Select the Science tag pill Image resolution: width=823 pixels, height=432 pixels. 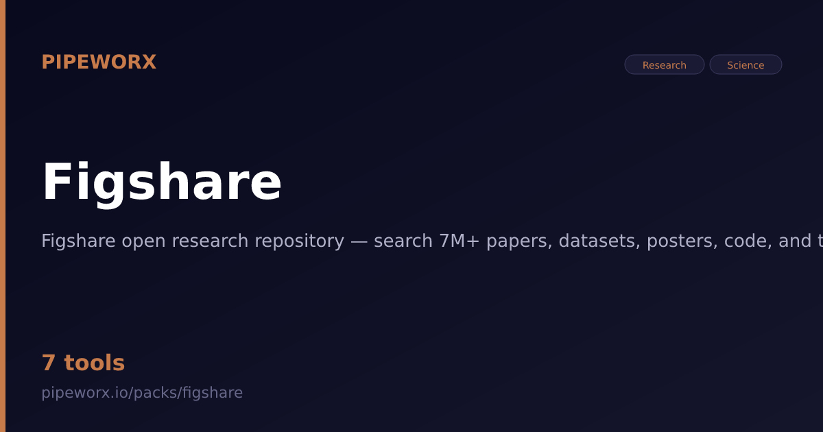pos(746,64)
